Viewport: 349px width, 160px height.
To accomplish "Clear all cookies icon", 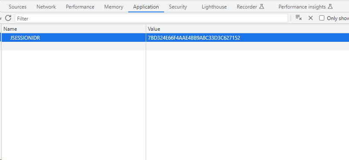I will [x=298, y=18].
